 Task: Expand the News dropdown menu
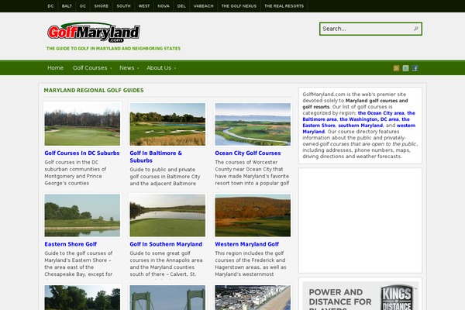pos(129,68)
